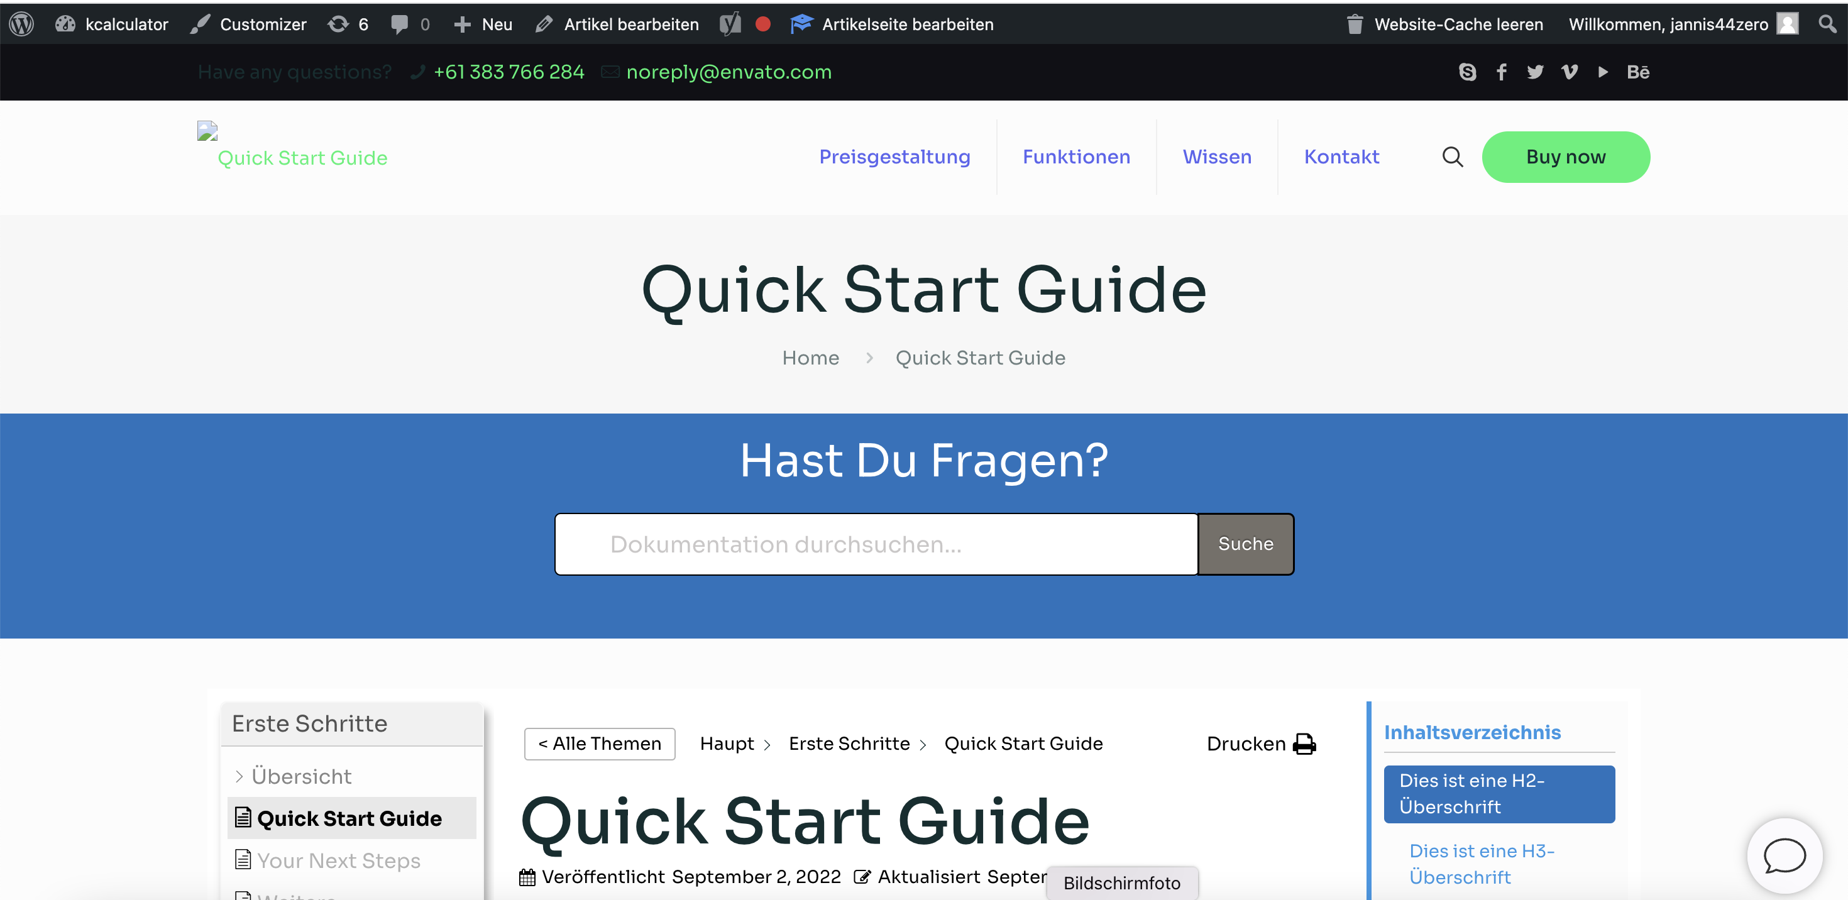Open Wissen in main navigation
1848x900 pixels.
click(1217, 156)
